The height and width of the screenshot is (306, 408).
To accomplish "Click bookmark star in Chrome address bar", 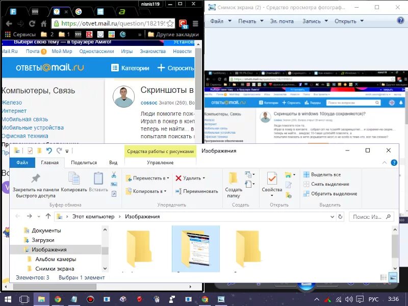I will click(170, 23).
